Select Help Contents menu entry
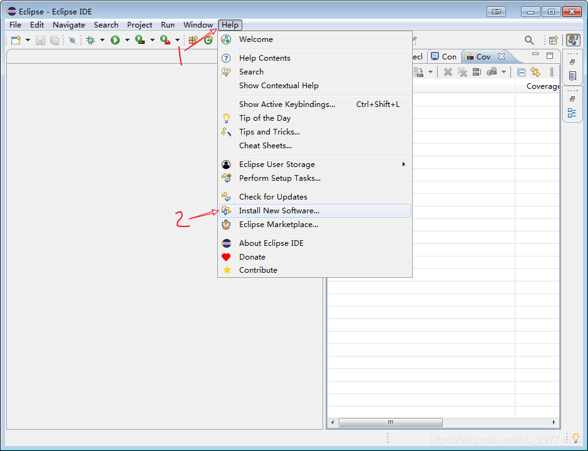 click(314, 58)
